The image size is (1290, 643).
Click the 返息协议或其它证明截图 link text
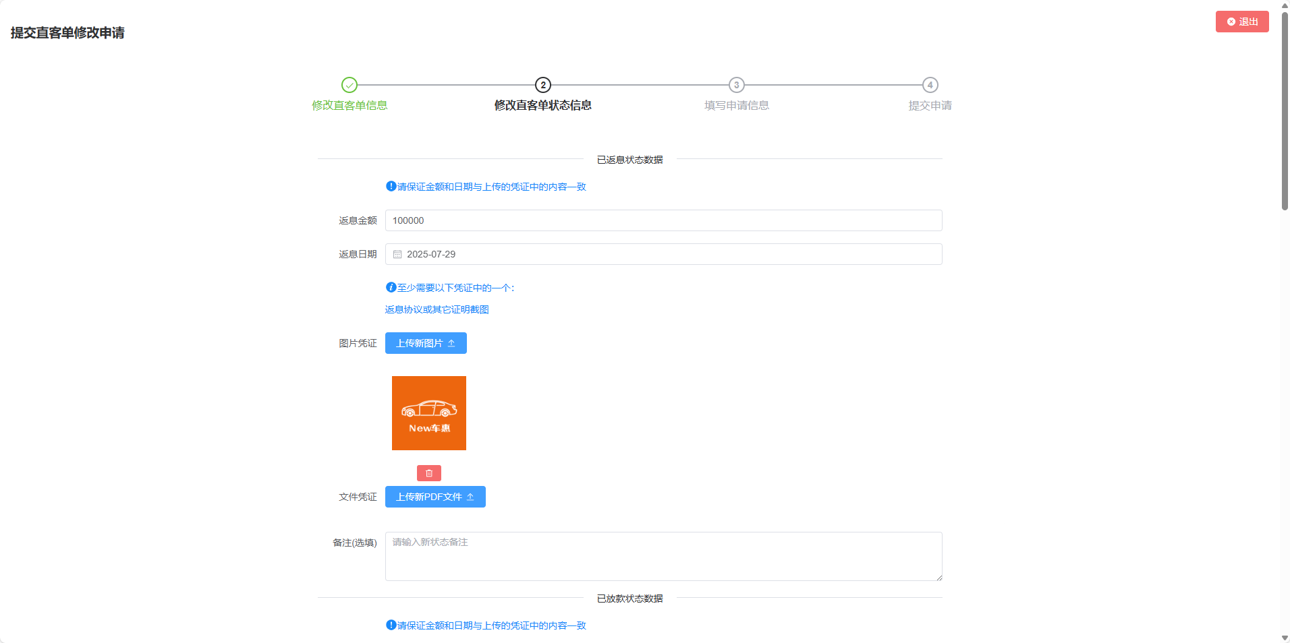coord(437,309)
